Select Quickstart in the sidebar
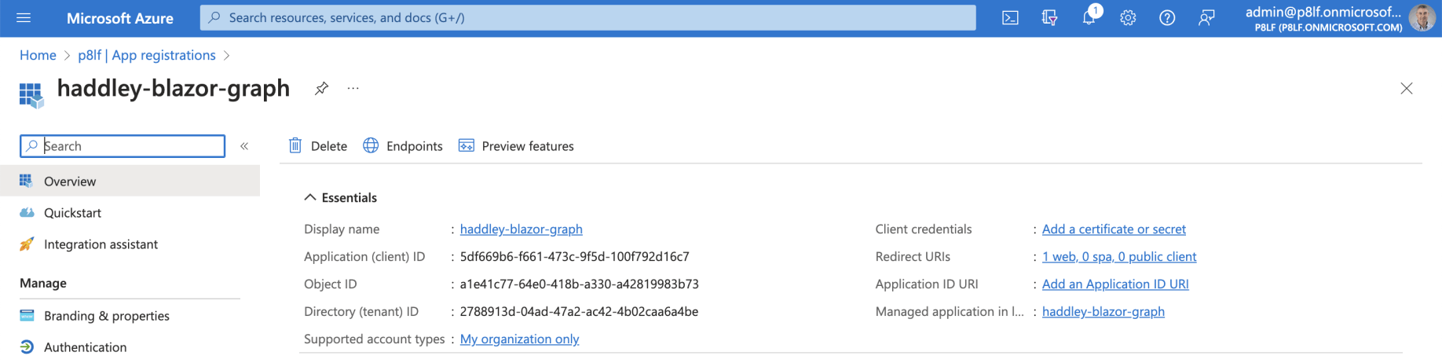Screen dimensions: 1442x363 (72, 213)
